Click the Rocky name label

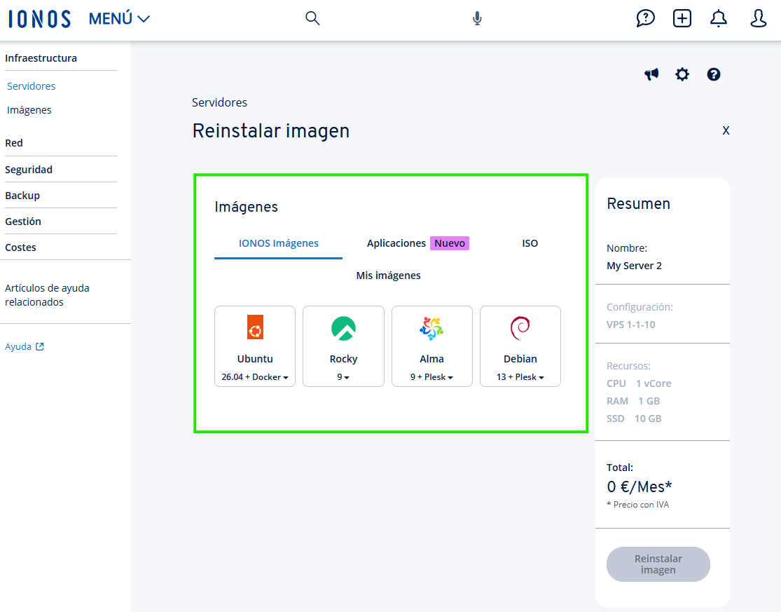(344, 359)
